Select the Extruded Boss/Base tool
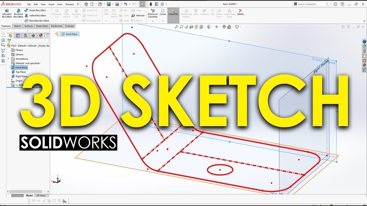 7,13
